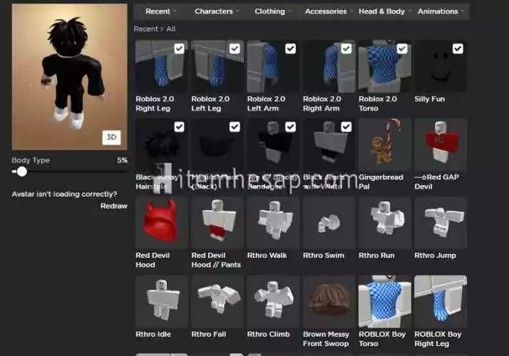This screenshot has width=509, height=356.
Task: Pick the Brown Messy Front Swoop hair
Action: click(329, 301)
